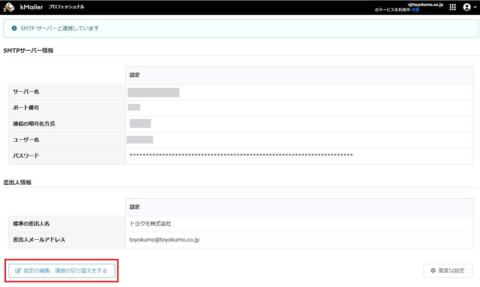This screenshot has height=287, width=480.
Task: Open the 高度な設定 button
Action: pyautogui.click(x=448, y=271)
